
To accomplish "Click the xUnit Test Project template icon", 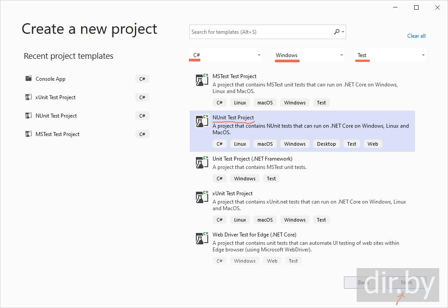I will tap(202, 197).
